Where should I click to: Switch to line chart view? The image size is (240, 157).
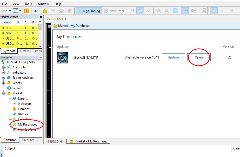149,11
